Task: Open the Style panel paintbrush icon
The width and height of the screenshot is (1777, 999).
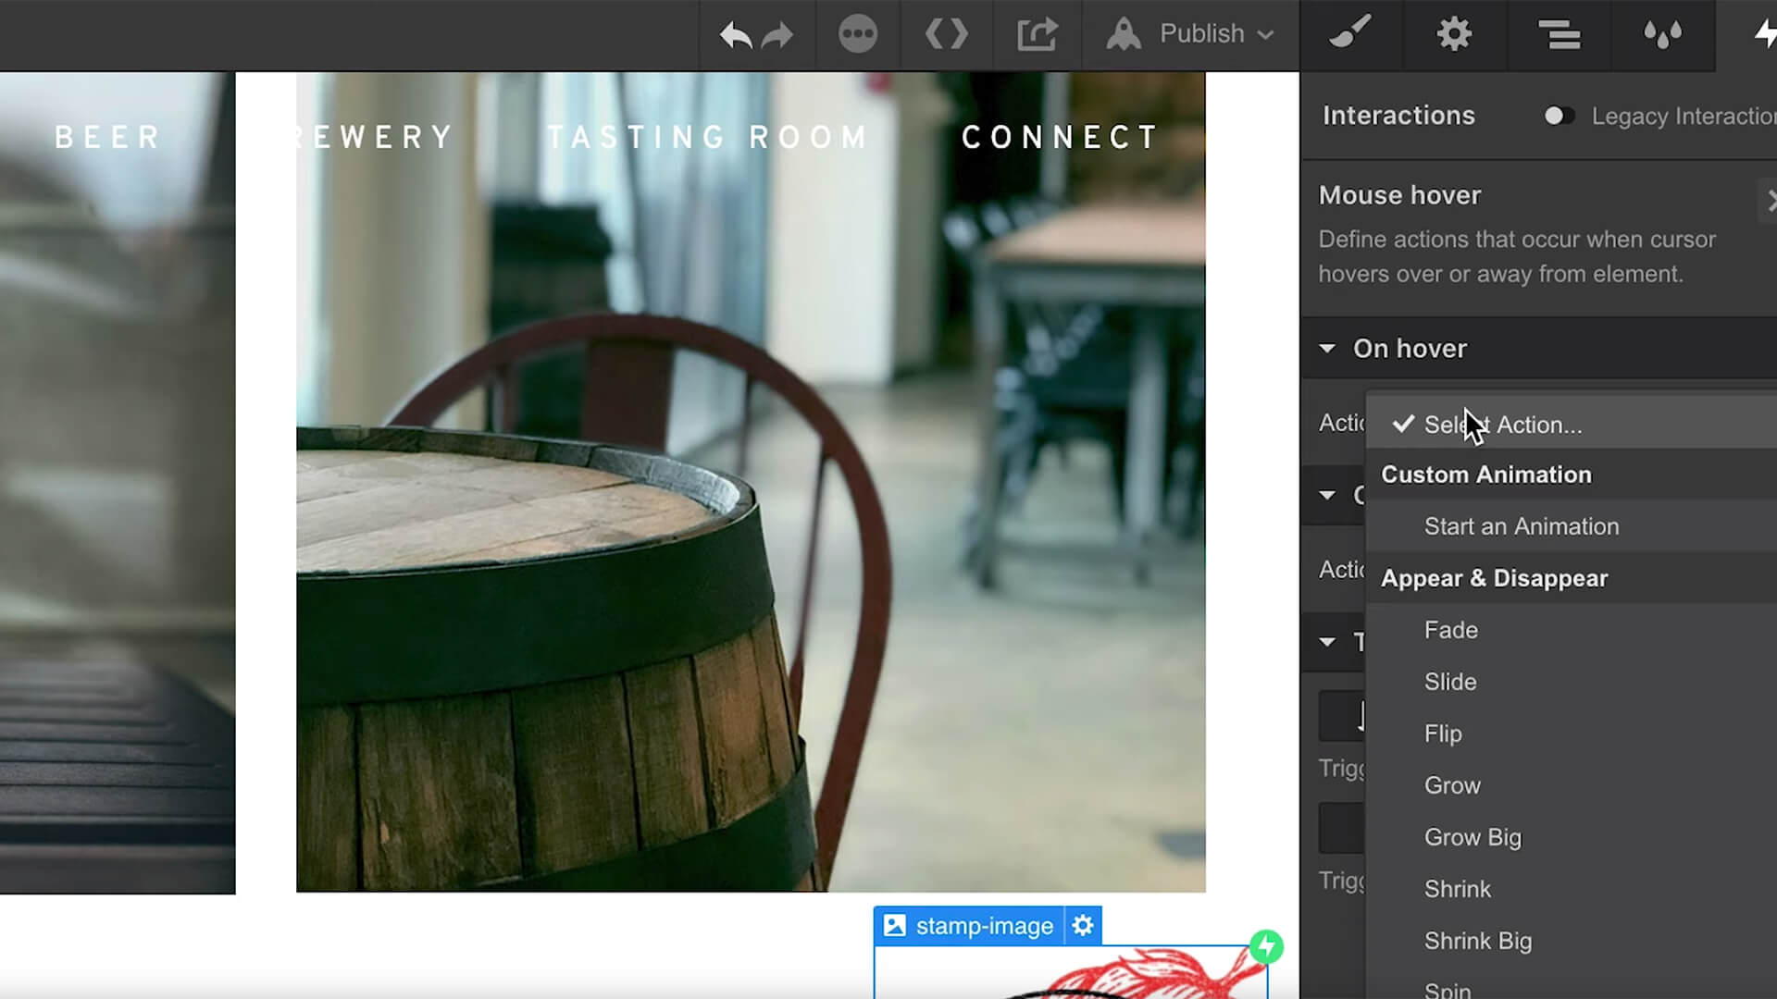Action: pos(1348,34)
